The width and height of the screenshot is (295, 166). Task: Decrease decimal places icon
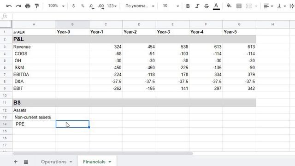point(92,6)
